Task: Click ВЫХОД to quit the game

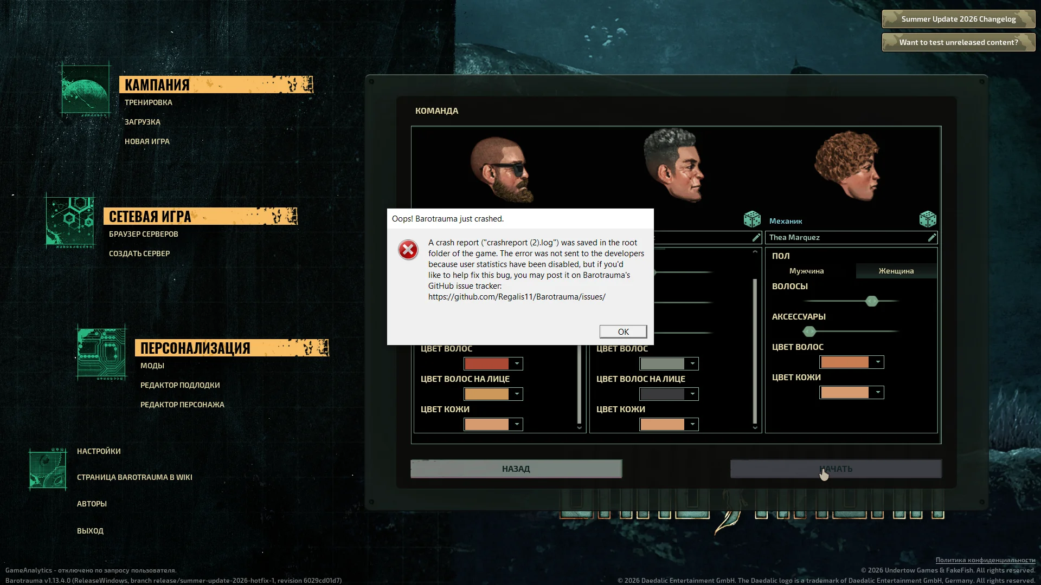Action: tap(90, 531)
